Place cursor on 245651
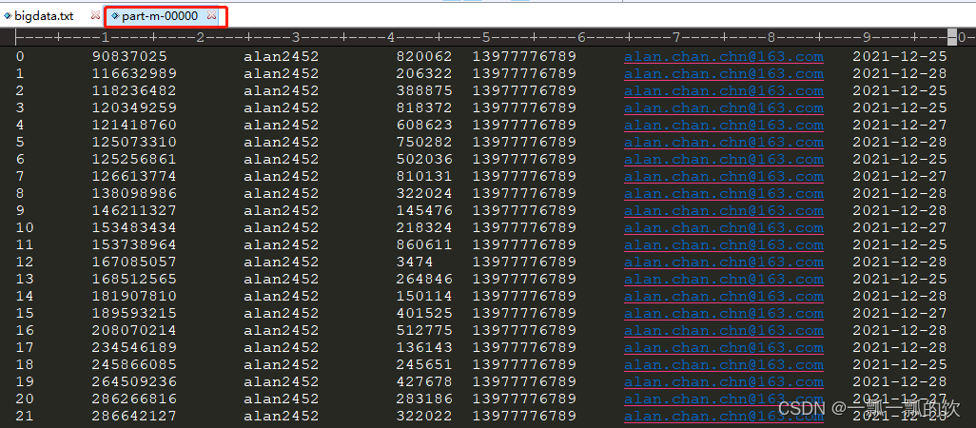 [424, 364]
